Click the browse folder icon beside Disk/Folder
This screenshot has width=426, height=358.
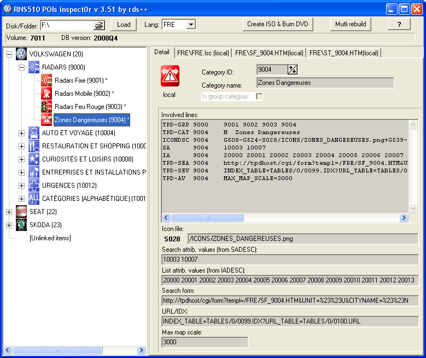click(x=99, y=25)
